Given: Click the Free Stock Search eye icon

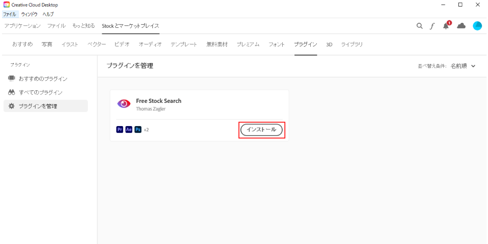Looking at the screenshot, I should [x=124, y=104].
